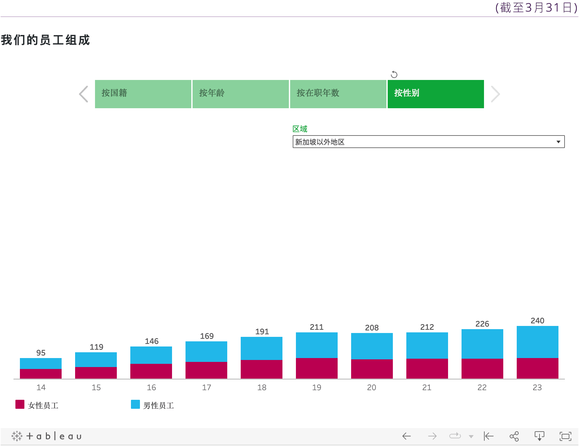Click the revert icon above 按性别

point(394,74)
